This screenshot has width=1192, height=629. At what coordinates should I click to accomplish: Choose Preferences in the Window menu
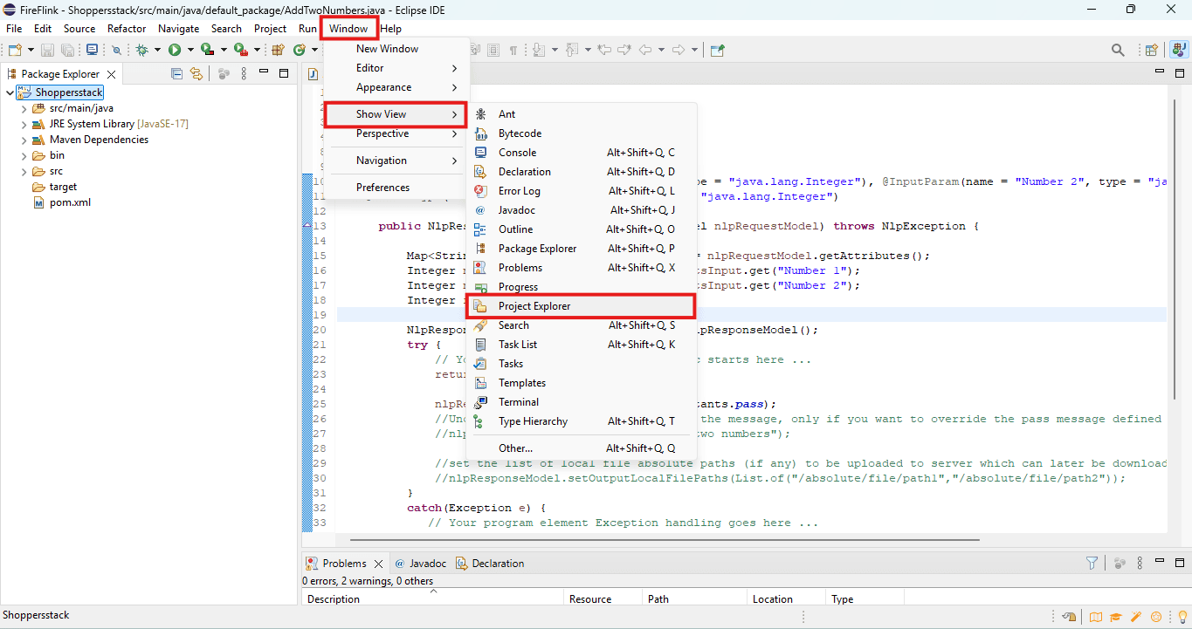tap(395, 188)
